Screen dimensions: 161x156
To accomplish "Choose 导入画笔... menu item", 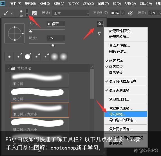I will [126, 114].
